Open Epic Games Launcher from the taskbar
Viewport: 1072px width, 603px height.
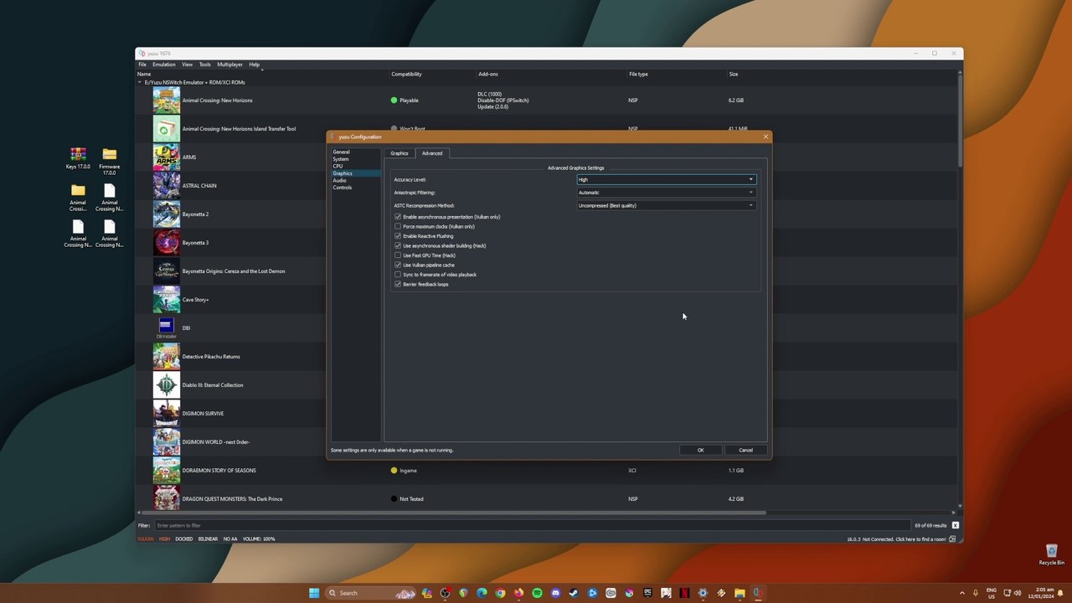[x=647, y=593]
